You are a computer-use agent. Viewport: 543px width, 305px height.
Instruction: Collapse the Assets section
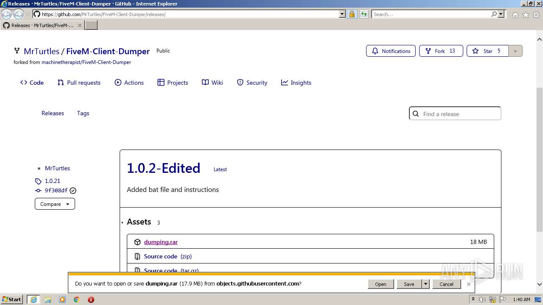(x=139, y=222)
